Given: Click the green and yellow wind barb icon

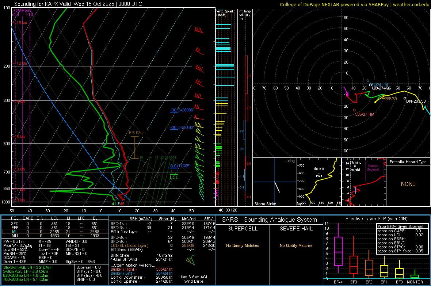Looking at the screenshot, I should pos(191,260).
